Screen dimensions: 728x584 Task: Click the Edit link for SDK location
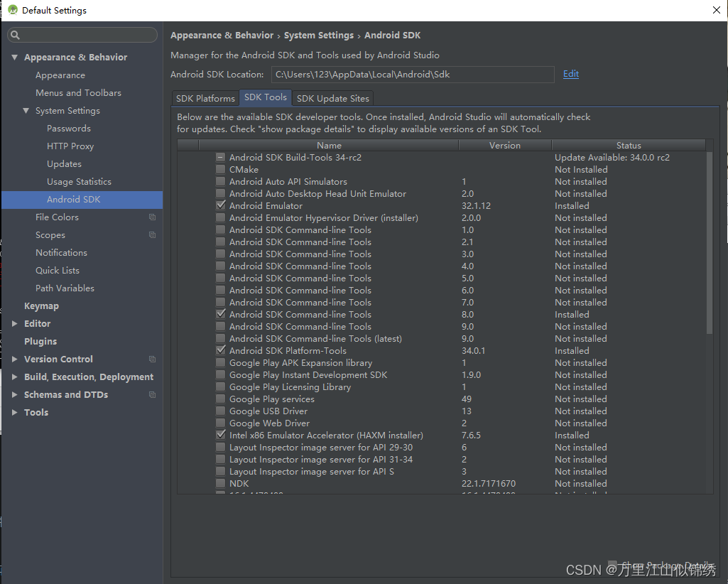click(570, 74)
